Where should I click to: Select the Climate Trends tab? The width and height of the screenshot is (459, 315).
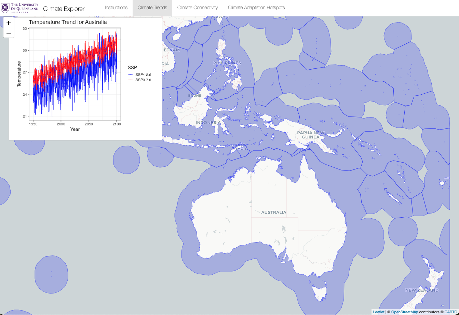(152, 8)
